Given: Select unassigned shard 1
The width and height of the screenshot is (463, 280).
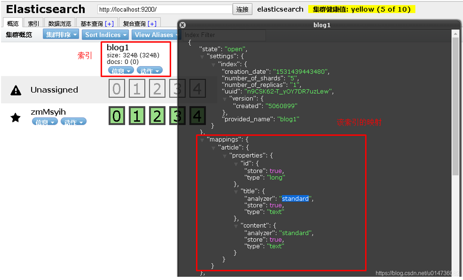Looking at the screenshot, I should (x=137, y=88).
